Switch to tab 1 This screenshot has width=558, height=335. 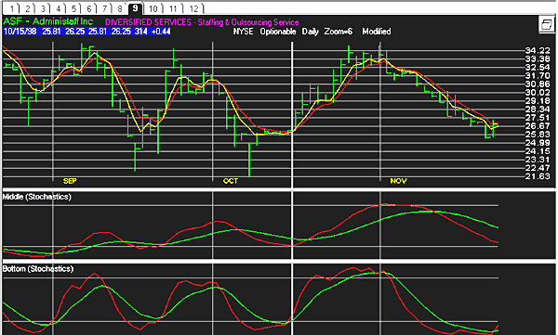[11, 8]
